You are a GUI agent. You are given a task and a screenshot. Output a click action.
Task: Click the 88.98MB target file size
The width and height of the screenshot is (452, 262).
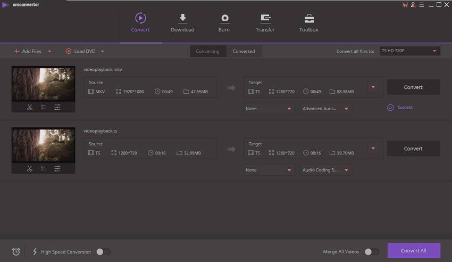[345, 92]
